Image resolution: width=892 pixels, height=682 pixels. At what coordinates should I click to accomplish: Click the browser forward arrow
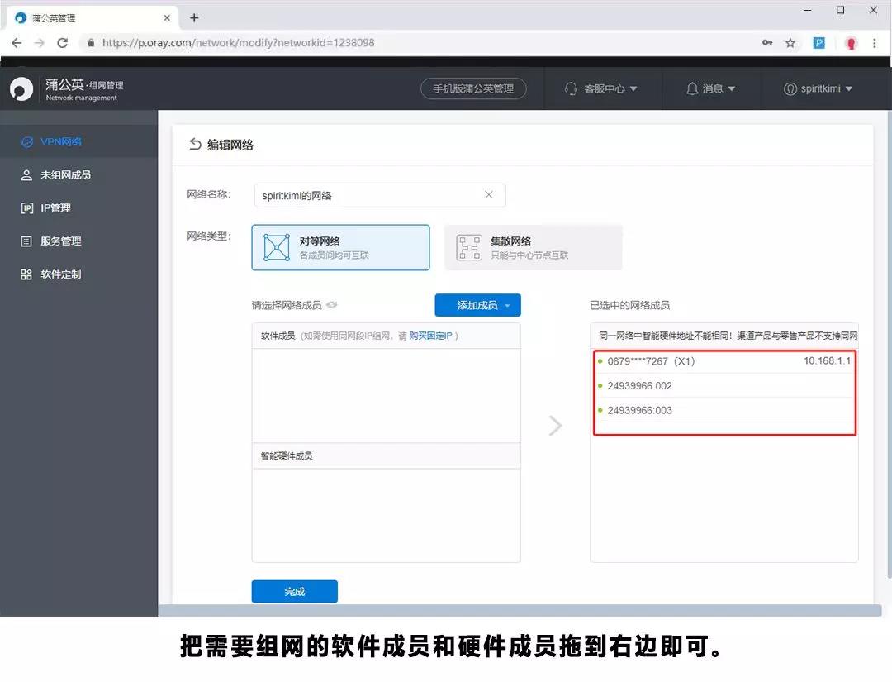[x=40, y=43]
